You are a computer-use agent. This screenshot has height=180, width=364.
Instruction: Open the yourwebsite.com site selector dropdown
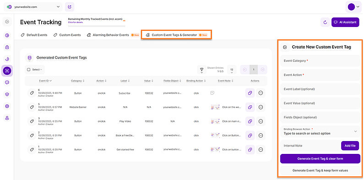(33, 7)
